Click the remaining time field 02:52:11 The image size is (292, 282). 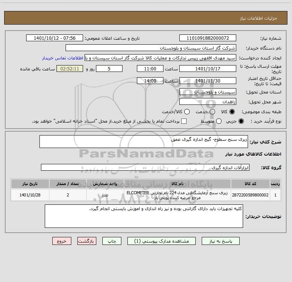[x=70, y=69]
